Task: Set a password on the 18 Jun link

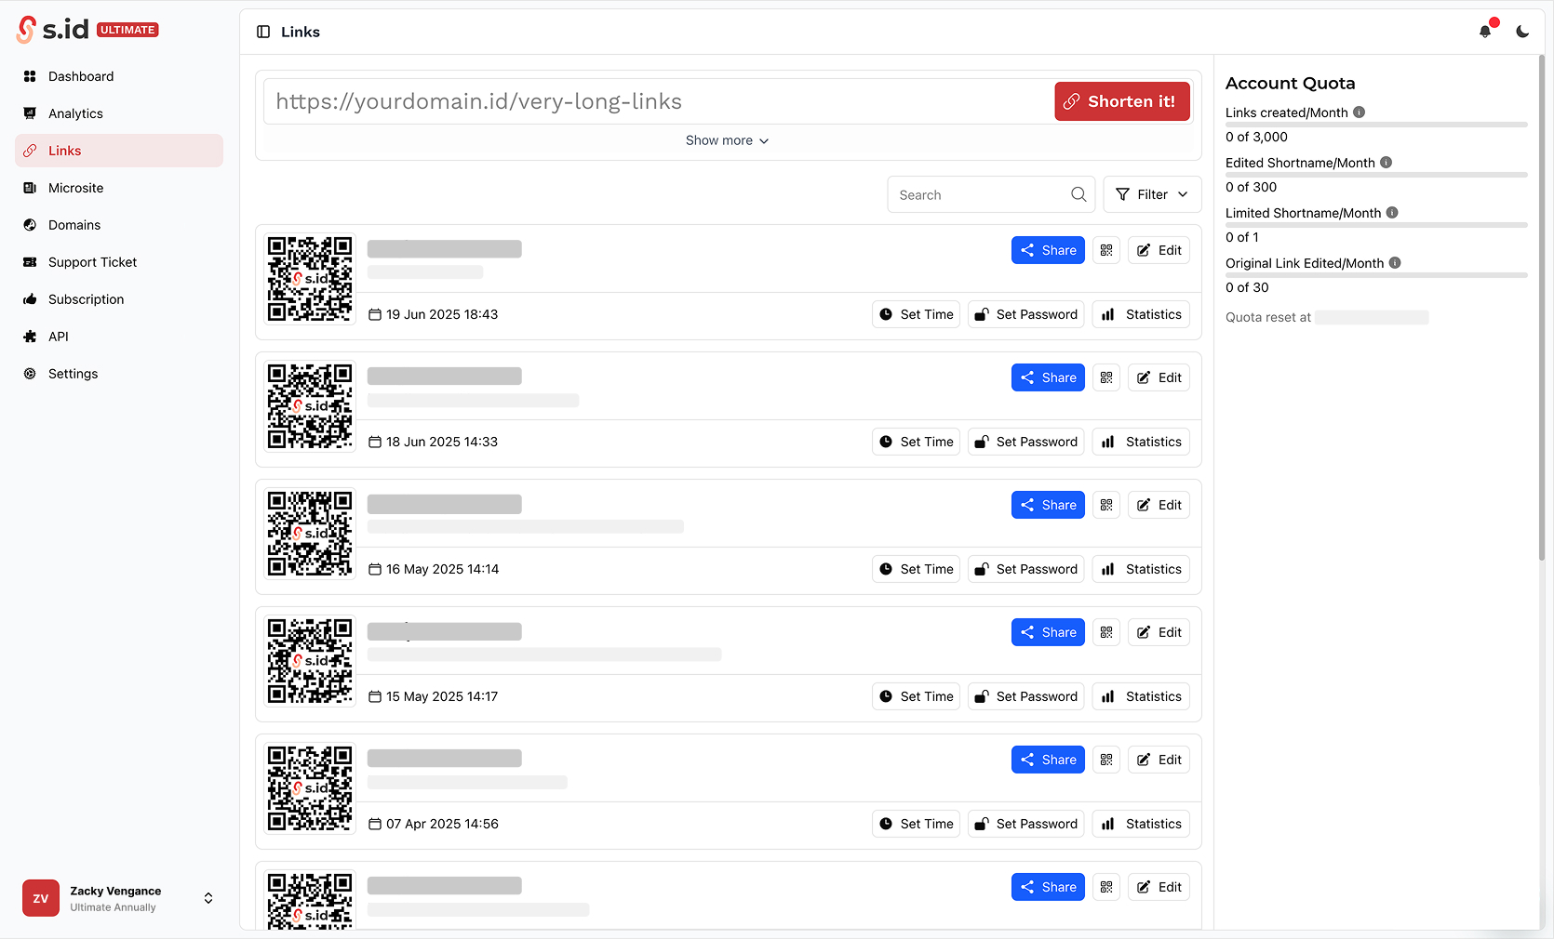Action: click(x=1025, y=442)
